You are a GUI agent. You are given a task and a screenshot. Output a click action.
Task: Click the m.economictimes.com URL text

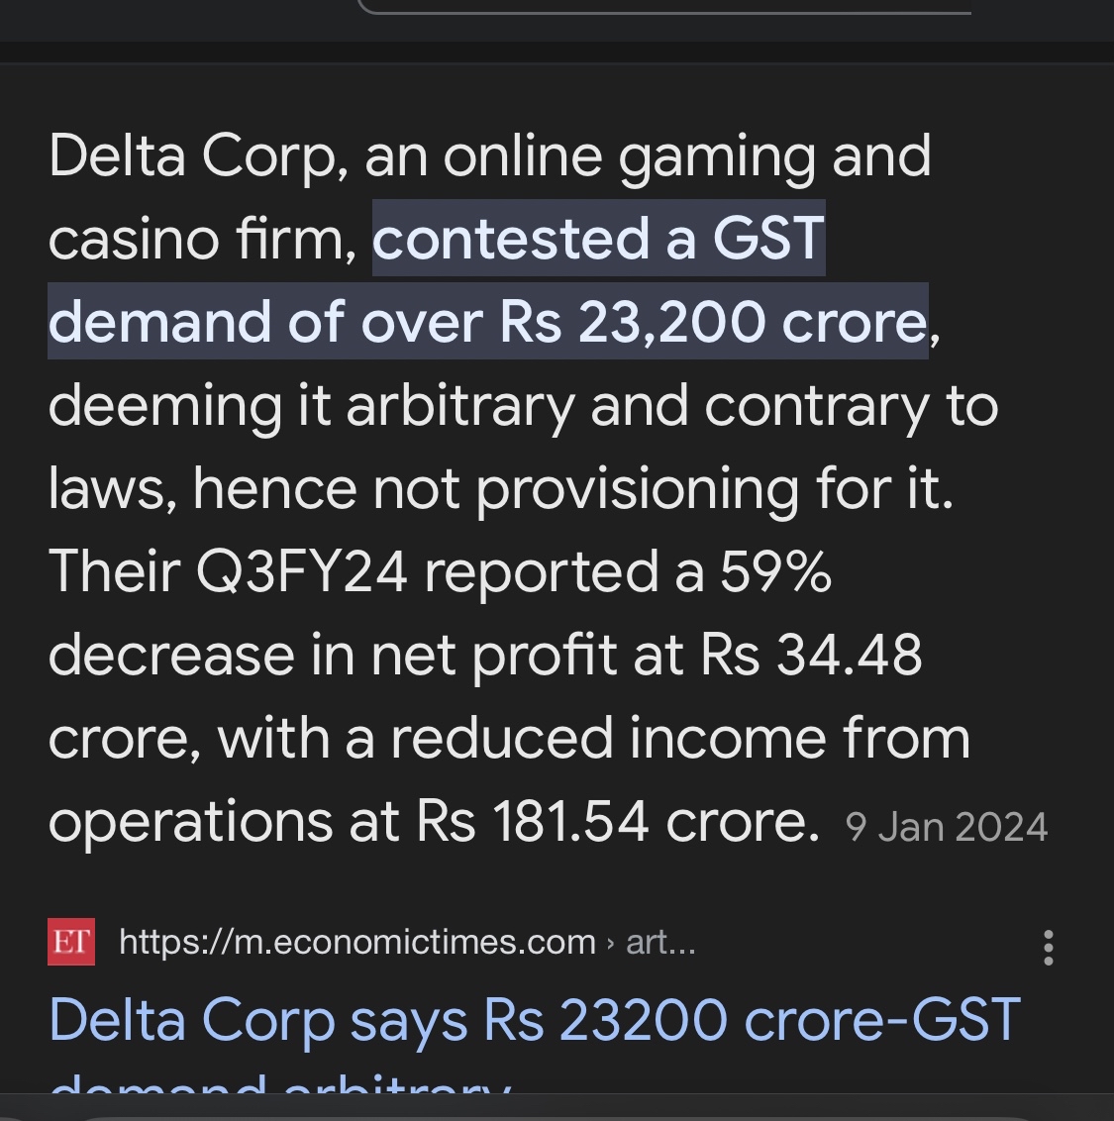357,942
